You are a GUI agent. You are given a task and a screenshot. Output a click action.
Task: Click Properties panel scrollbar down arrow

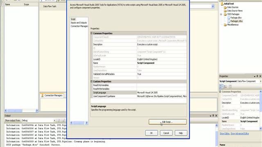click(260, 129)
